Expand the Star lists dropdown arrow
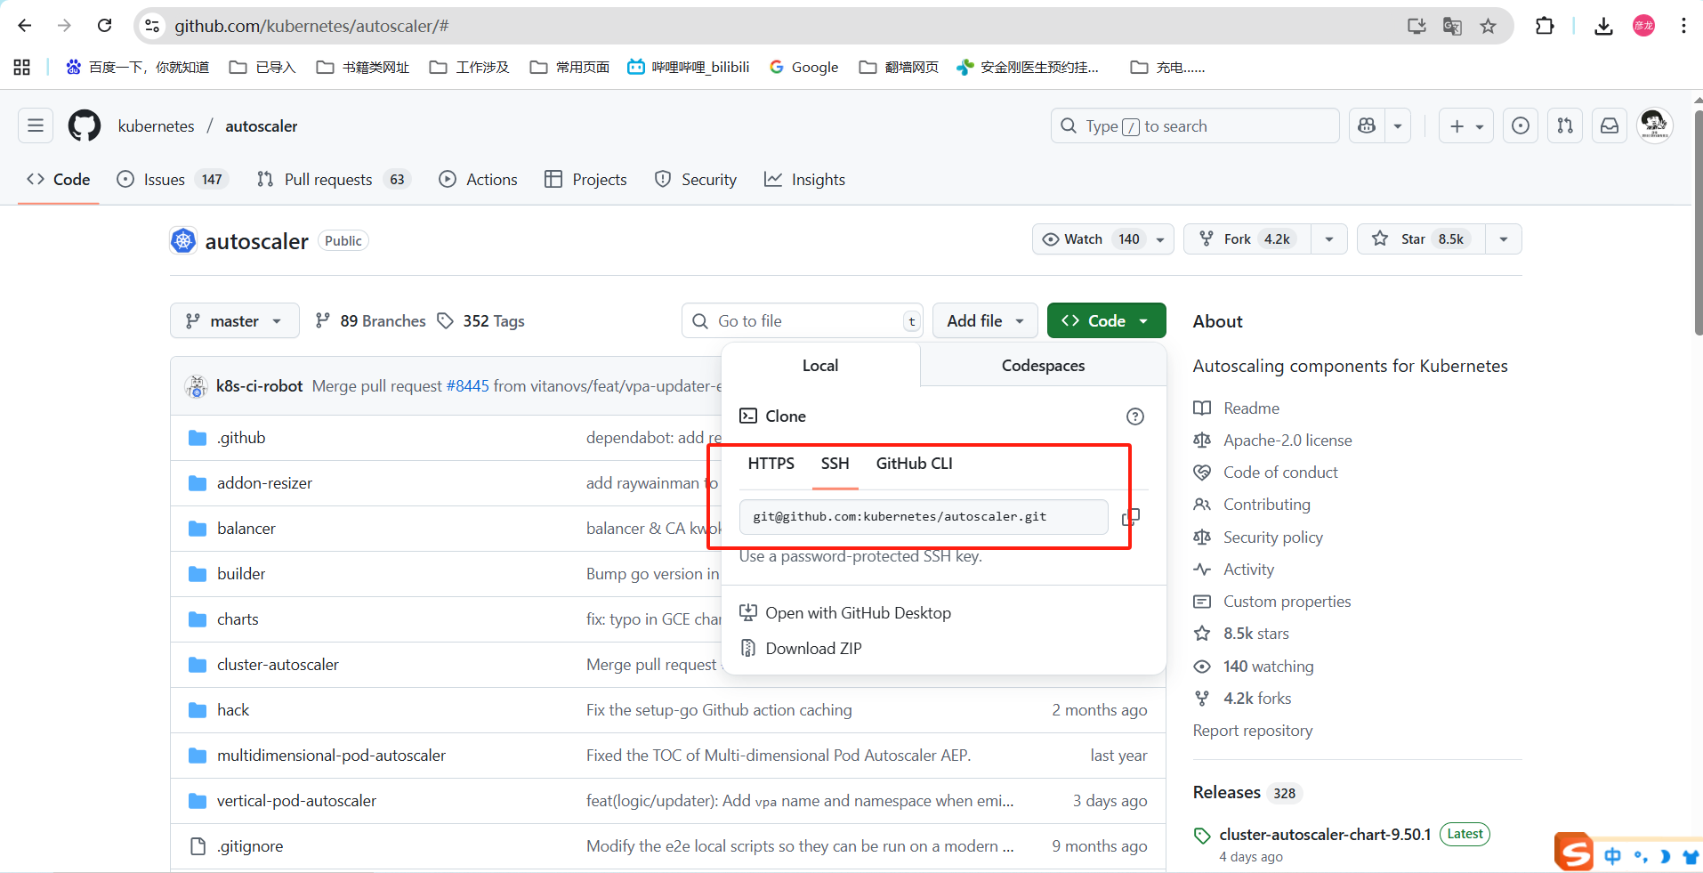Viewport: 1703px width, 873px height. coord(1504,239)
